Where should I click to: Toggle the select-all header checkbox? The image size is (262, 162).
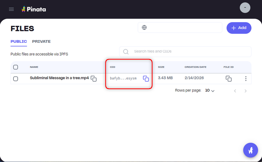[15, 67]
